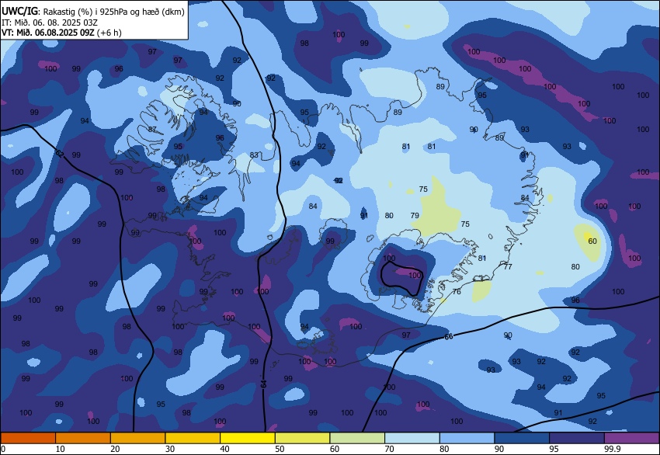The image size is (660, 455).
Task: Click the legend tick label "0"
Action: click(3, 449)
